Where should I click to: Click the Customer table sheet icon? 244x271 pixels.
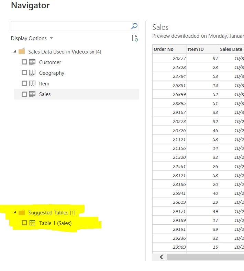pos(32,62)
